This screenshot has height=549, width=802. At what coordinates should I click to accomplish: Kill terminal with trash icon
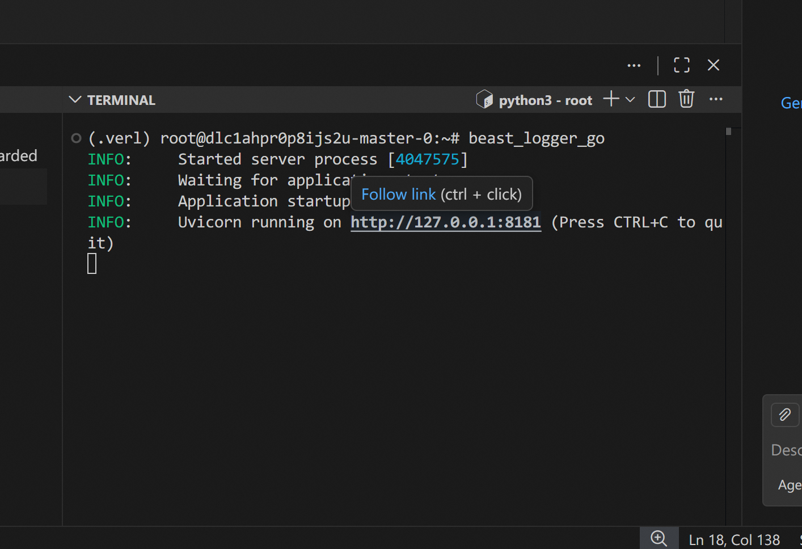point(686,99)
